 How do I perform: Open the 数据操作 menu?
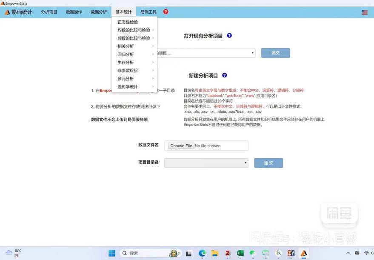[x=74, y=12]
